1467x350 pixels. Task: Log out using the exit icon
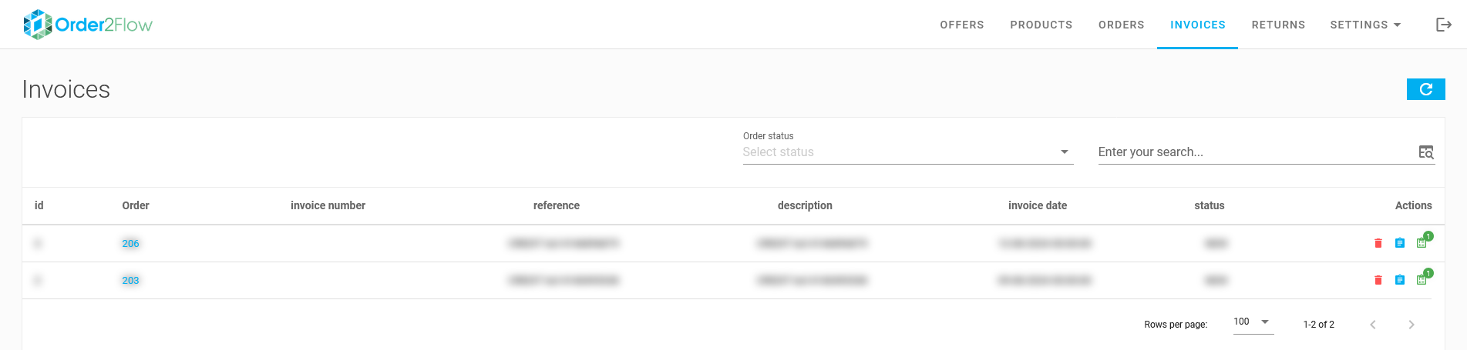(1444, 25)
